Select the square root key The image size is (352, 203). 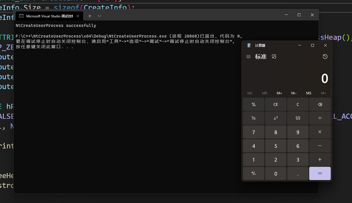pos(298,118)
